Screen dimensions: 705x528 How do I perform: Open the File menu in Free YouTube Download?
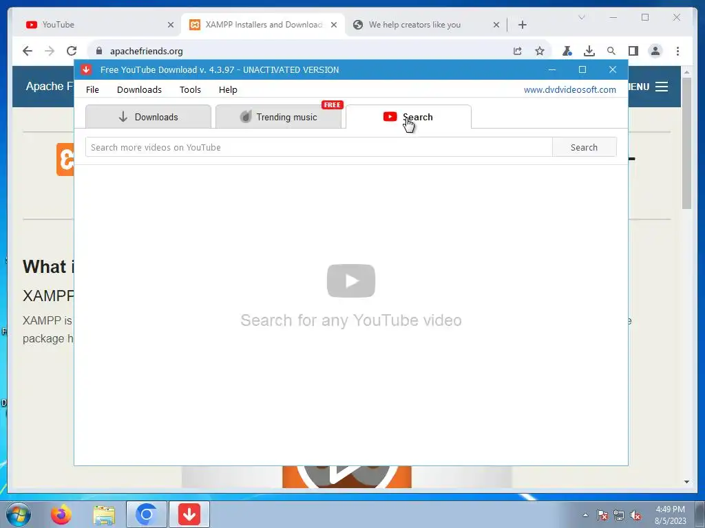tap(92, 90)
